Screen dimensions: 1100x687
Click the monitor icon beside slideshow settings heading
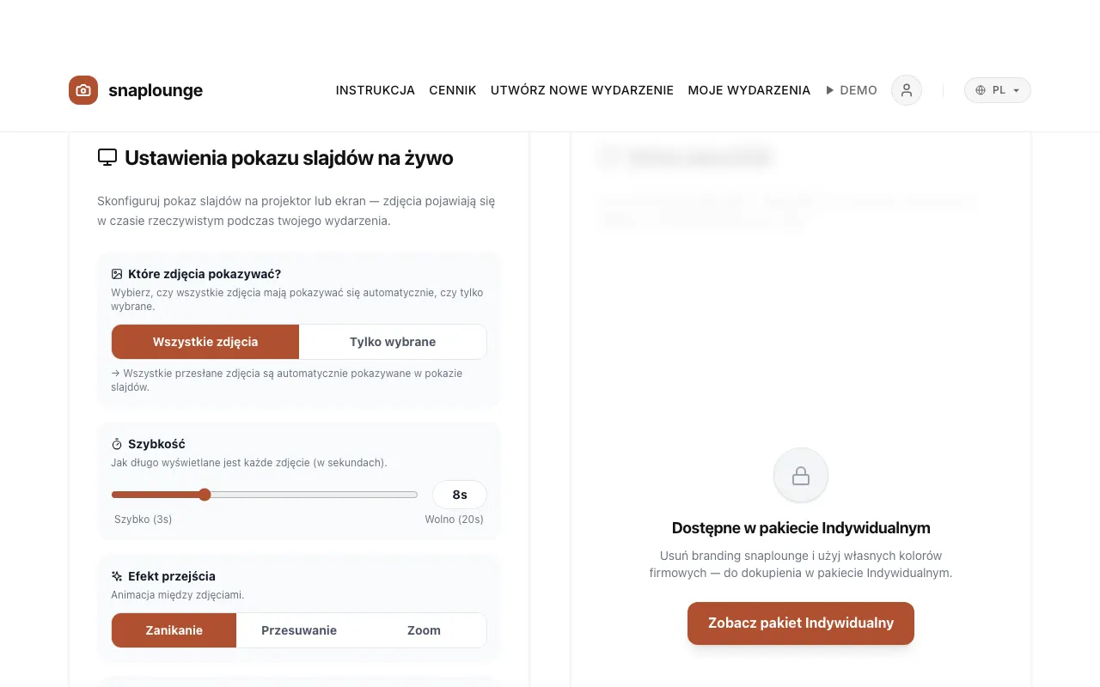click(107, 157)
